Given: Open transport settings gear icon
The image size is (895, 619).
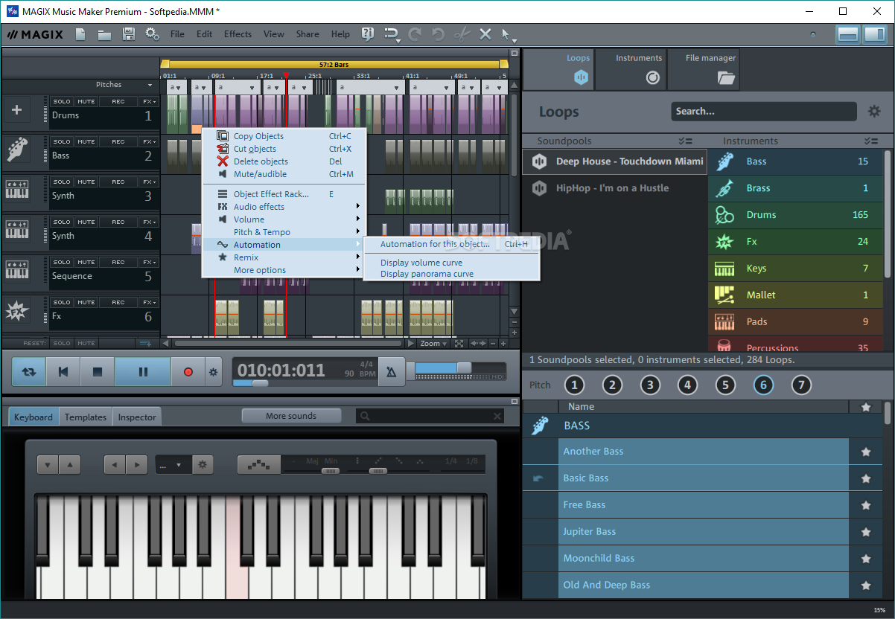Looking at the screenshot, I should [x=213, y=371].
